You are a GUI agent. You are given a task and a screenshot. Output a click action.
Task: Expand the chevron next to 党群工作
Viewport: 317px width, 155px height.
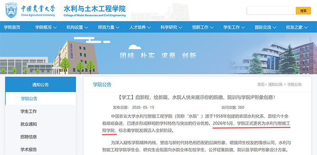pyautogui.click(x=212, y=27)
